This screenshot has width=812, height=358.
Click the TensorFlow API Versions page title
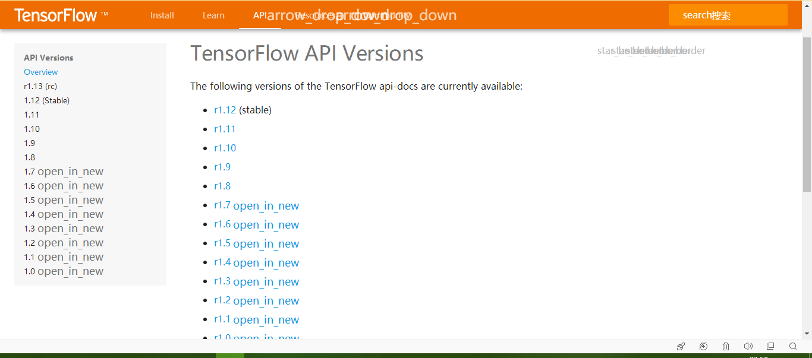click(307, 53)
